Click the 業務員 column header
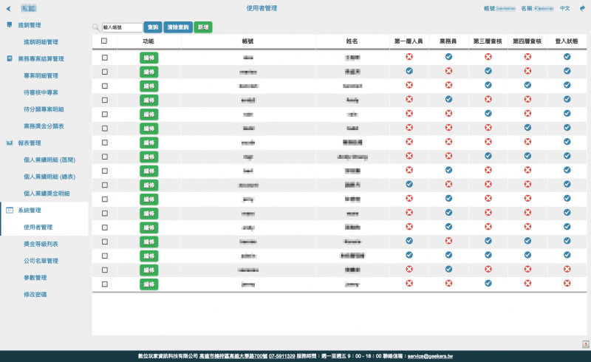The height and width of the screenshot is (362, 591). pos(448,41)
